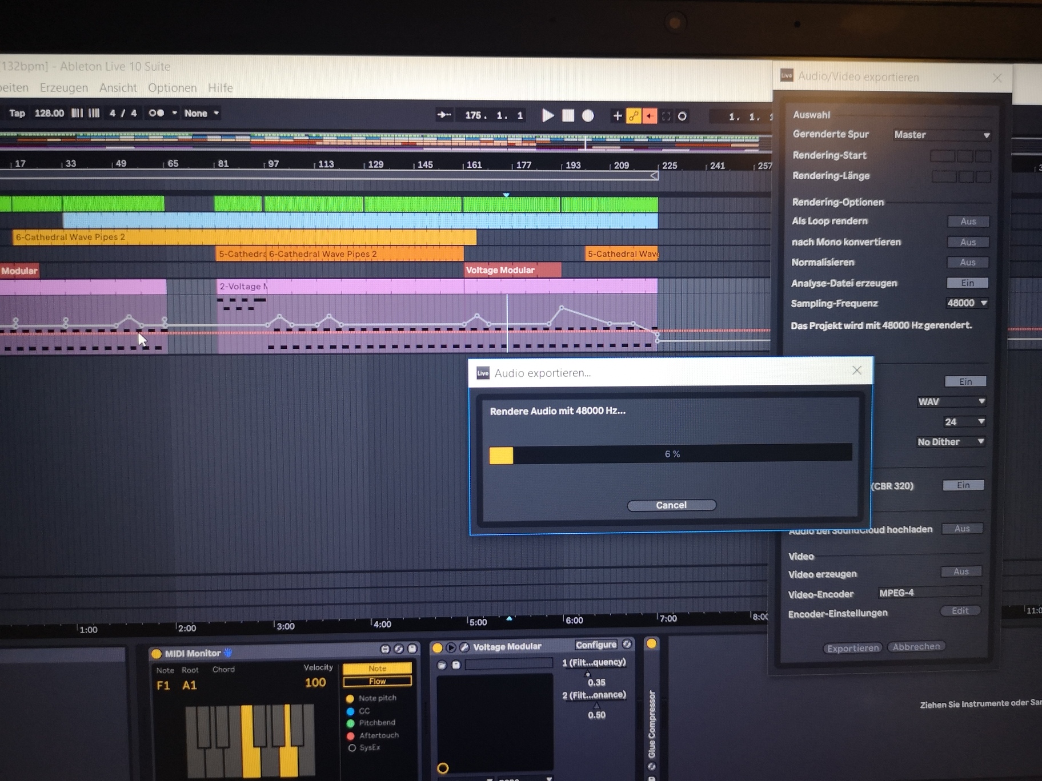Click the Session Record circle icon
Image resolution: width=1042 pixels, height=781 pixels.
tap(682, 116)
